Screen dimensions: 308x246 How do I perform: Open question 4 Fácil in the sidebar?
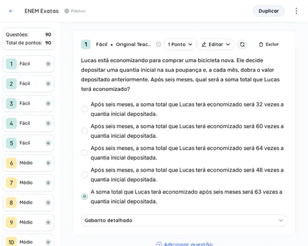click(28, 124)
